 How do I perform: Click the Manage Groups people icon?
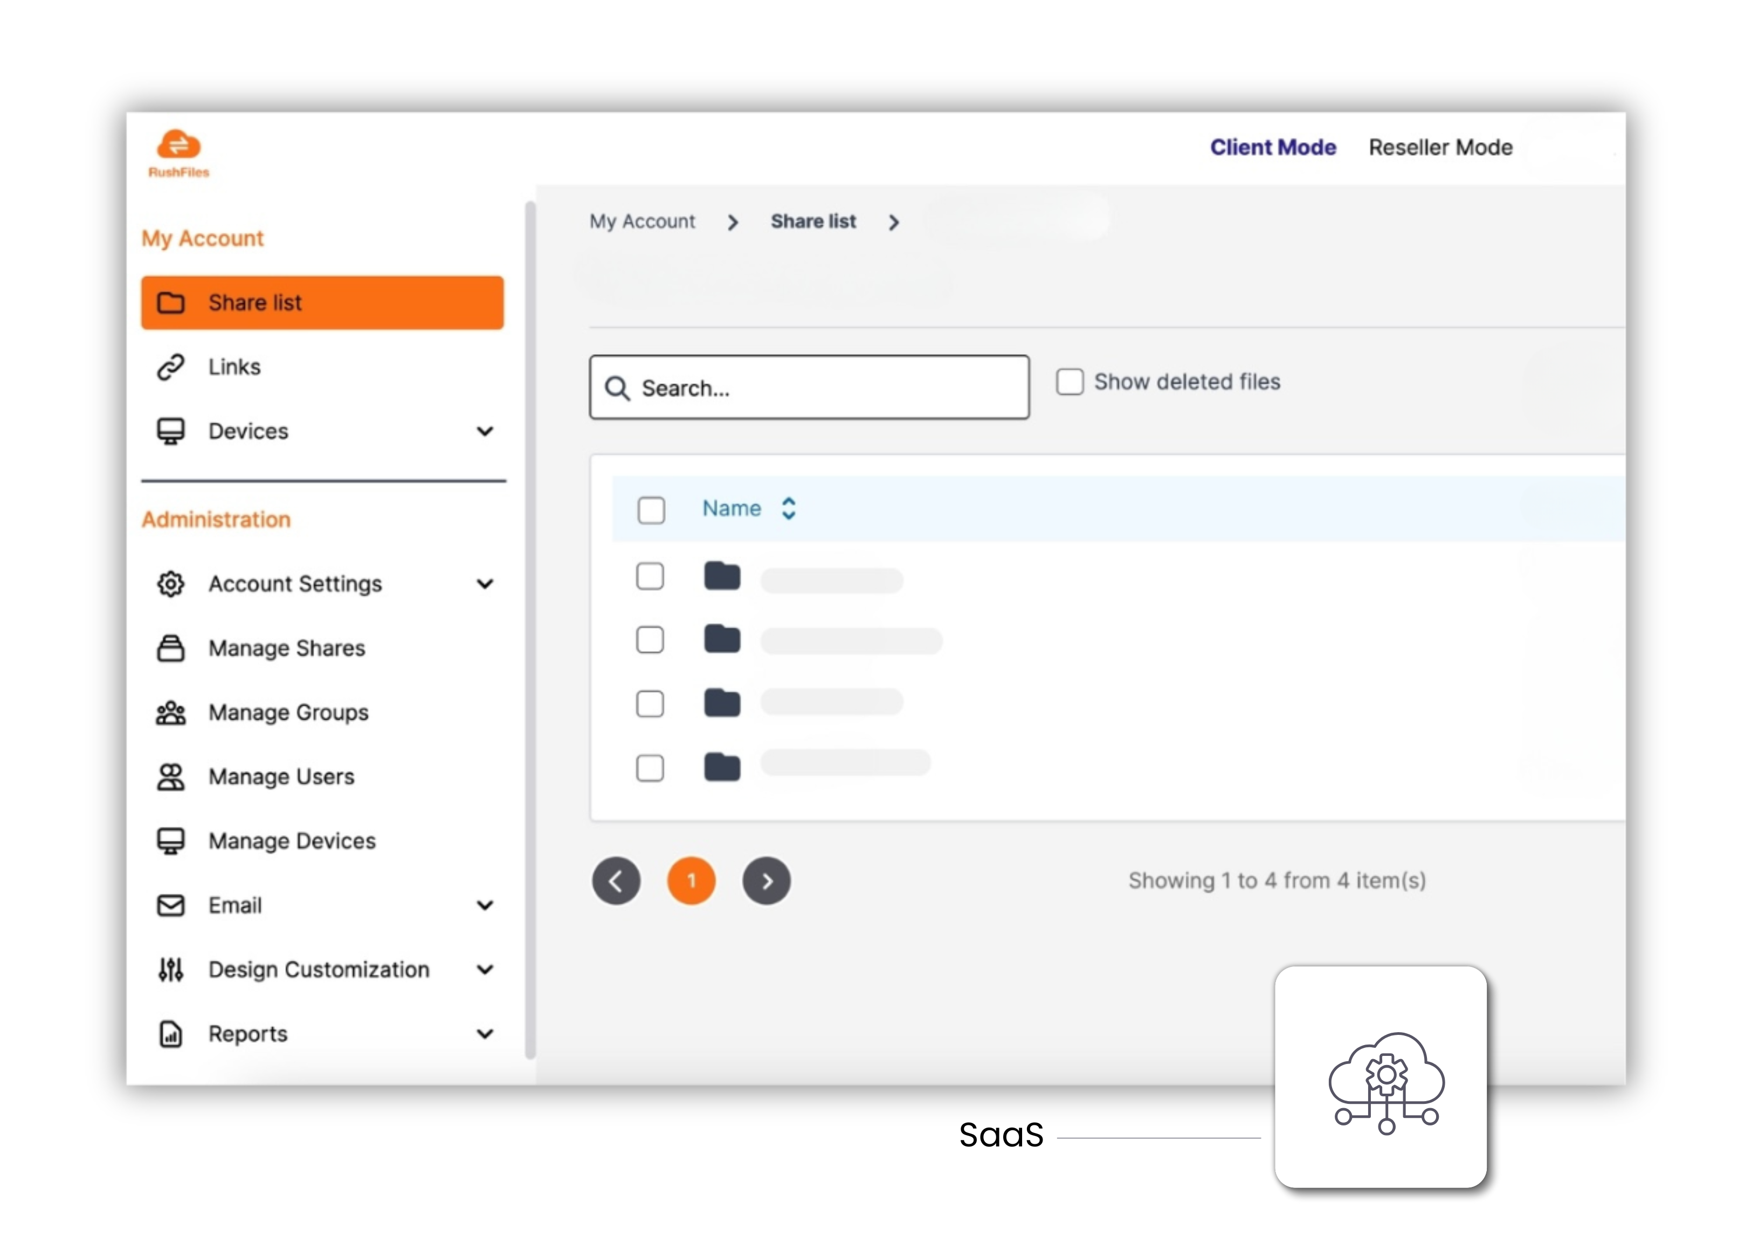click(171, 713)
